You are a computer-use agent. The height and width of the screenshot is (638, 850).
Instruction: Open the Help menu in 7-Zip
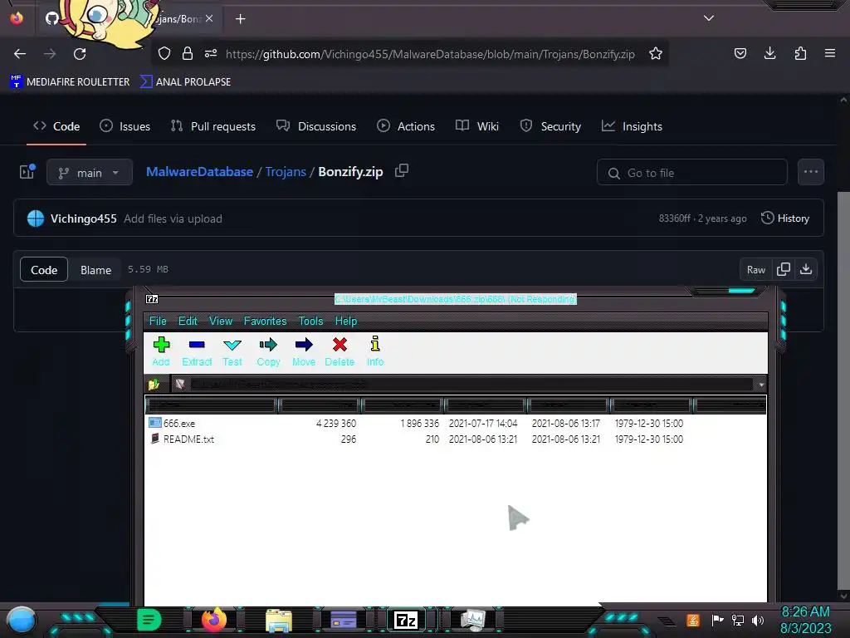pos(346,321)
